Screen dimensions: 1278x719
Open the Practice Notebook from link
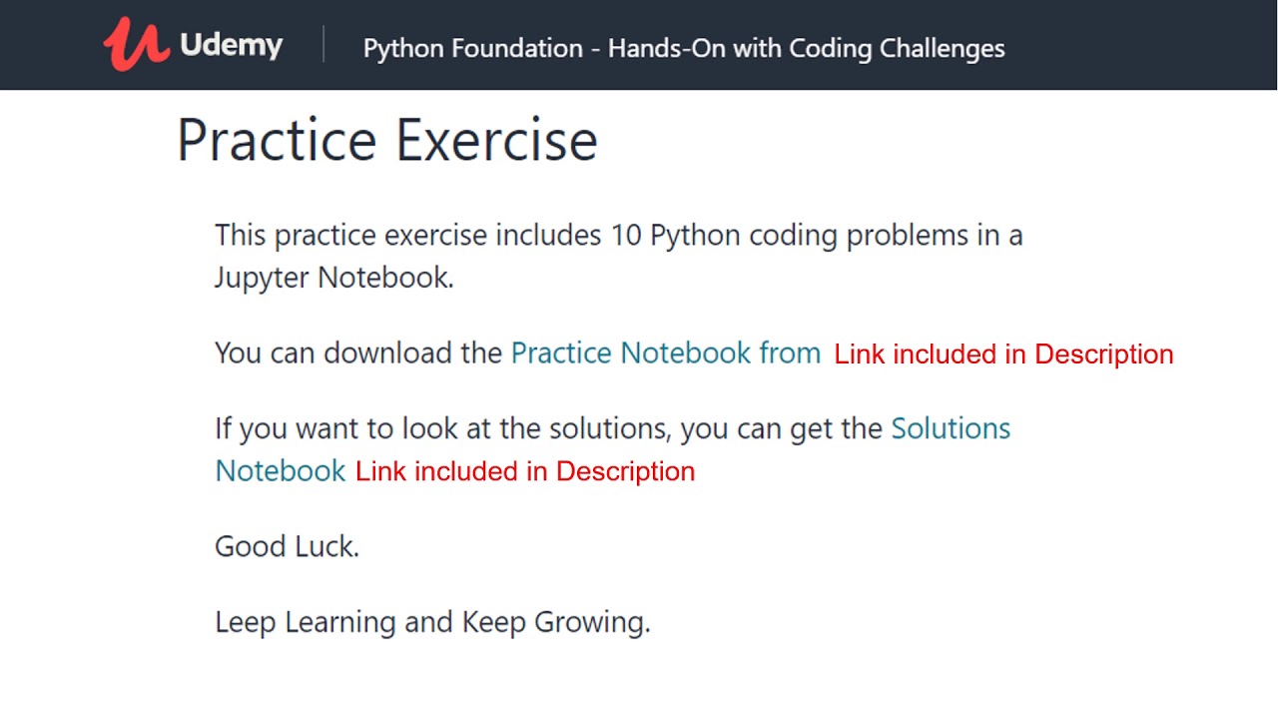665,353
